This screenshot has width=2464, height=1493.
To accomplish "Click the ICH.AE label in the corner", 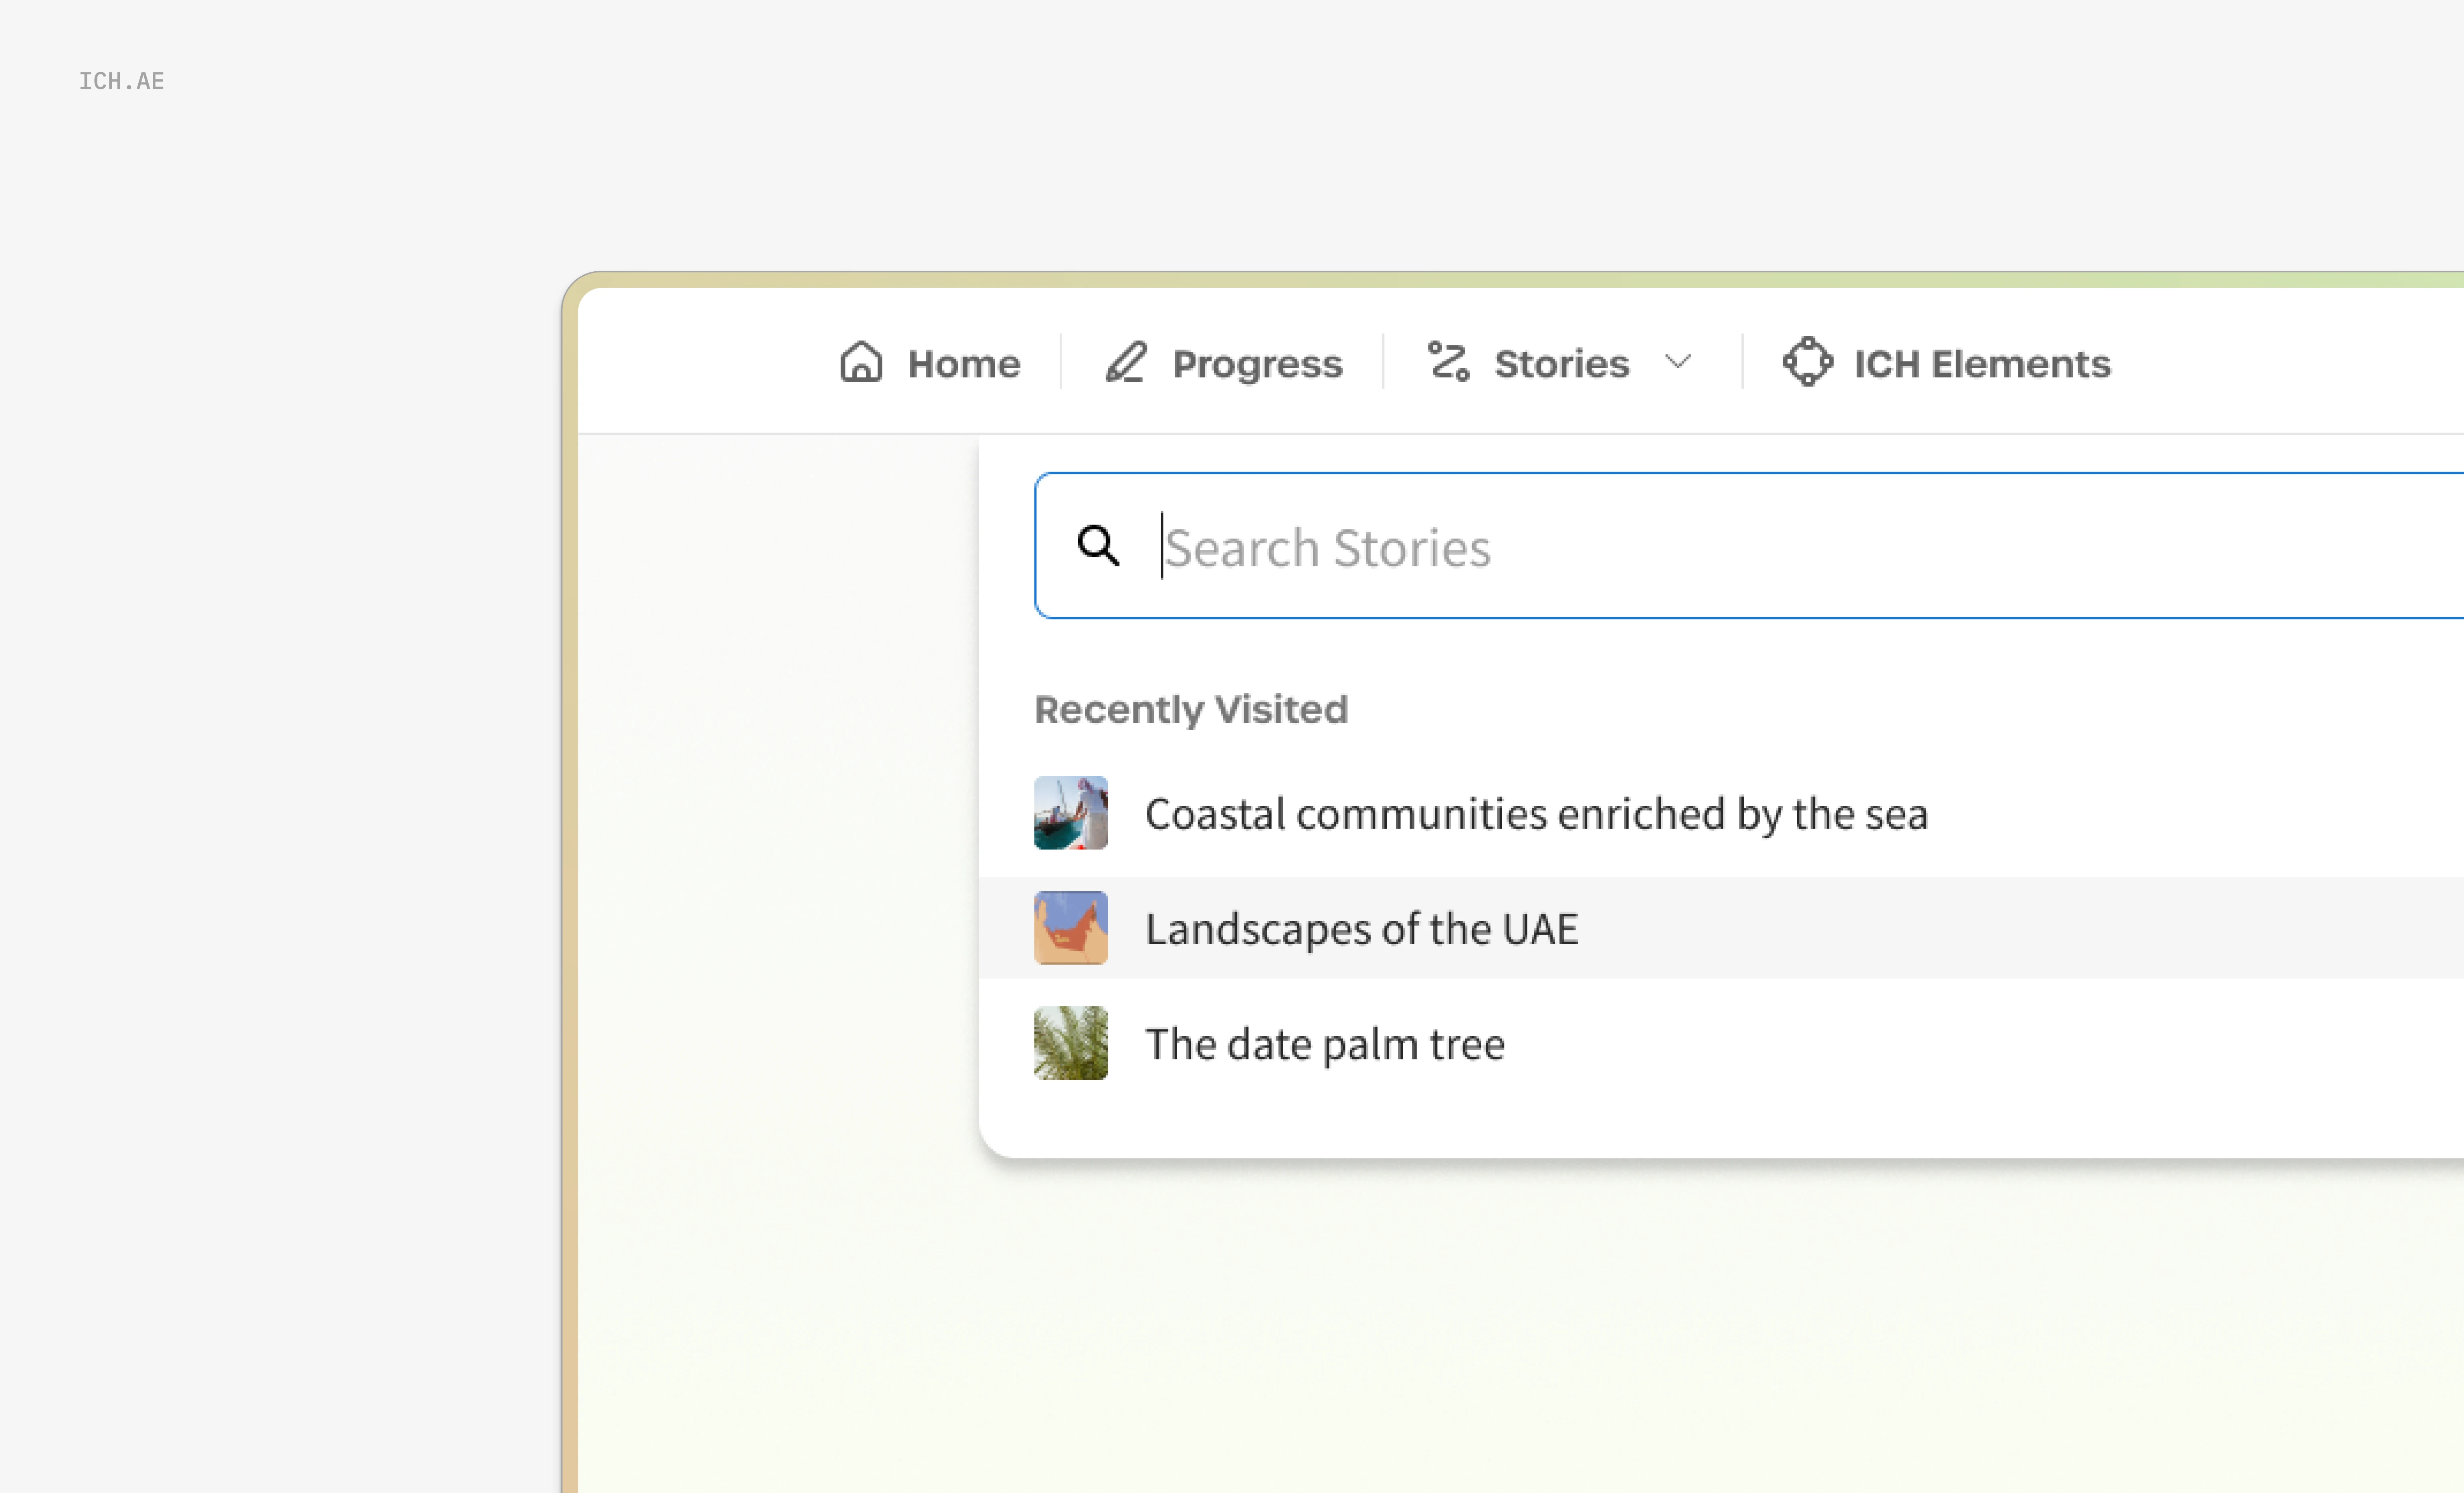I will [x=122, y=81].
